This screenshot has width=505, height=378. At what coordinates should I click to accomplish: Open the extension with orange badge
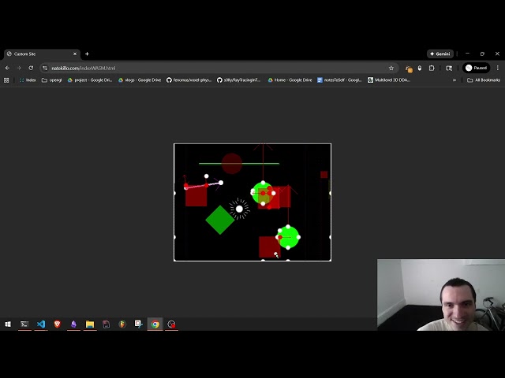[409, 69]
